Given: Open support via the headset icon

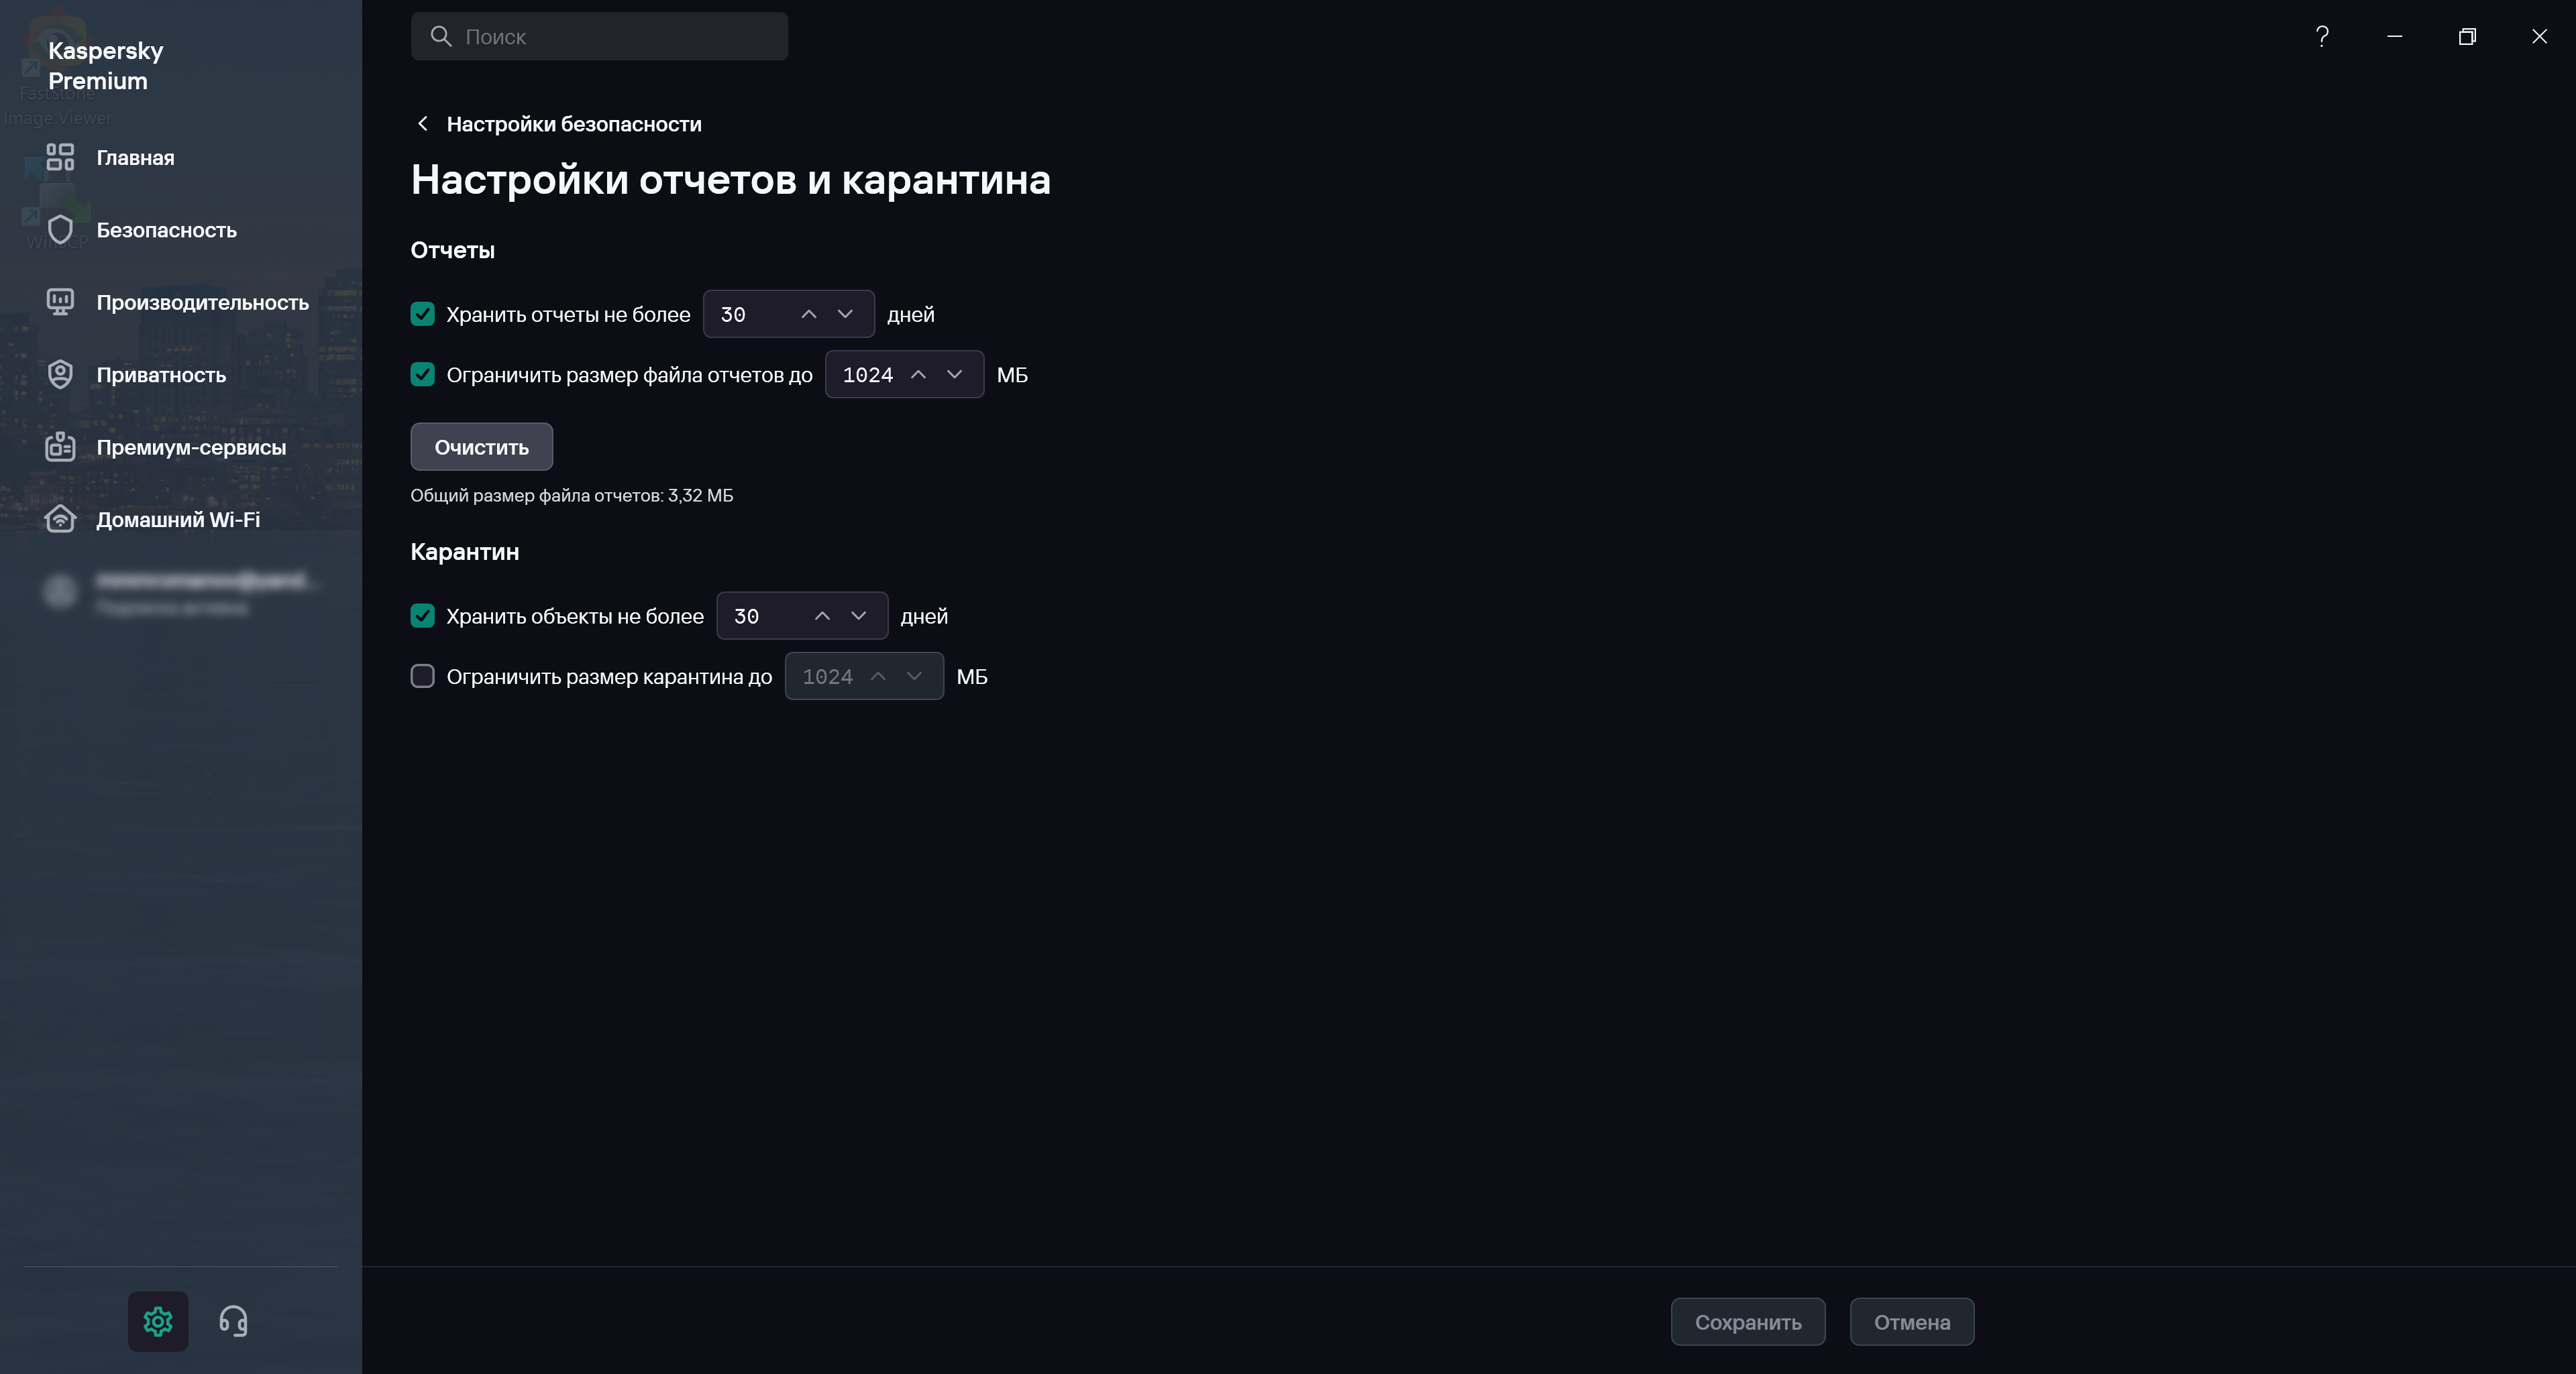Looking at the screenshot, I should [233, 1321].
